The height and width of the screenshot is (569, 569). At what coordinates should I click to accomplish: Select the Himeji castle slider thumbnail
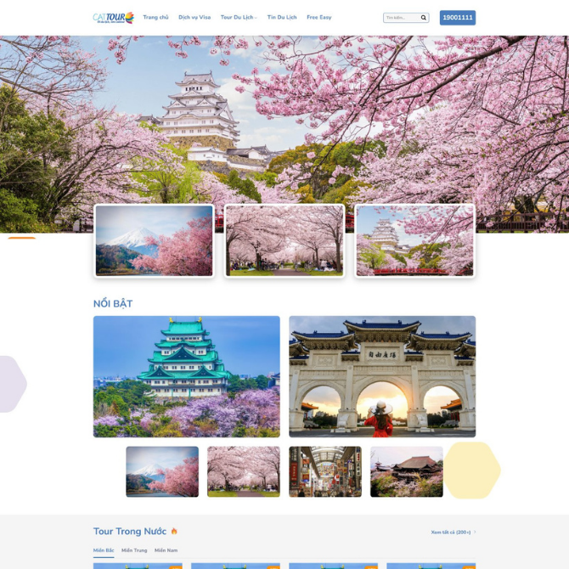click(x=415, y=240)
